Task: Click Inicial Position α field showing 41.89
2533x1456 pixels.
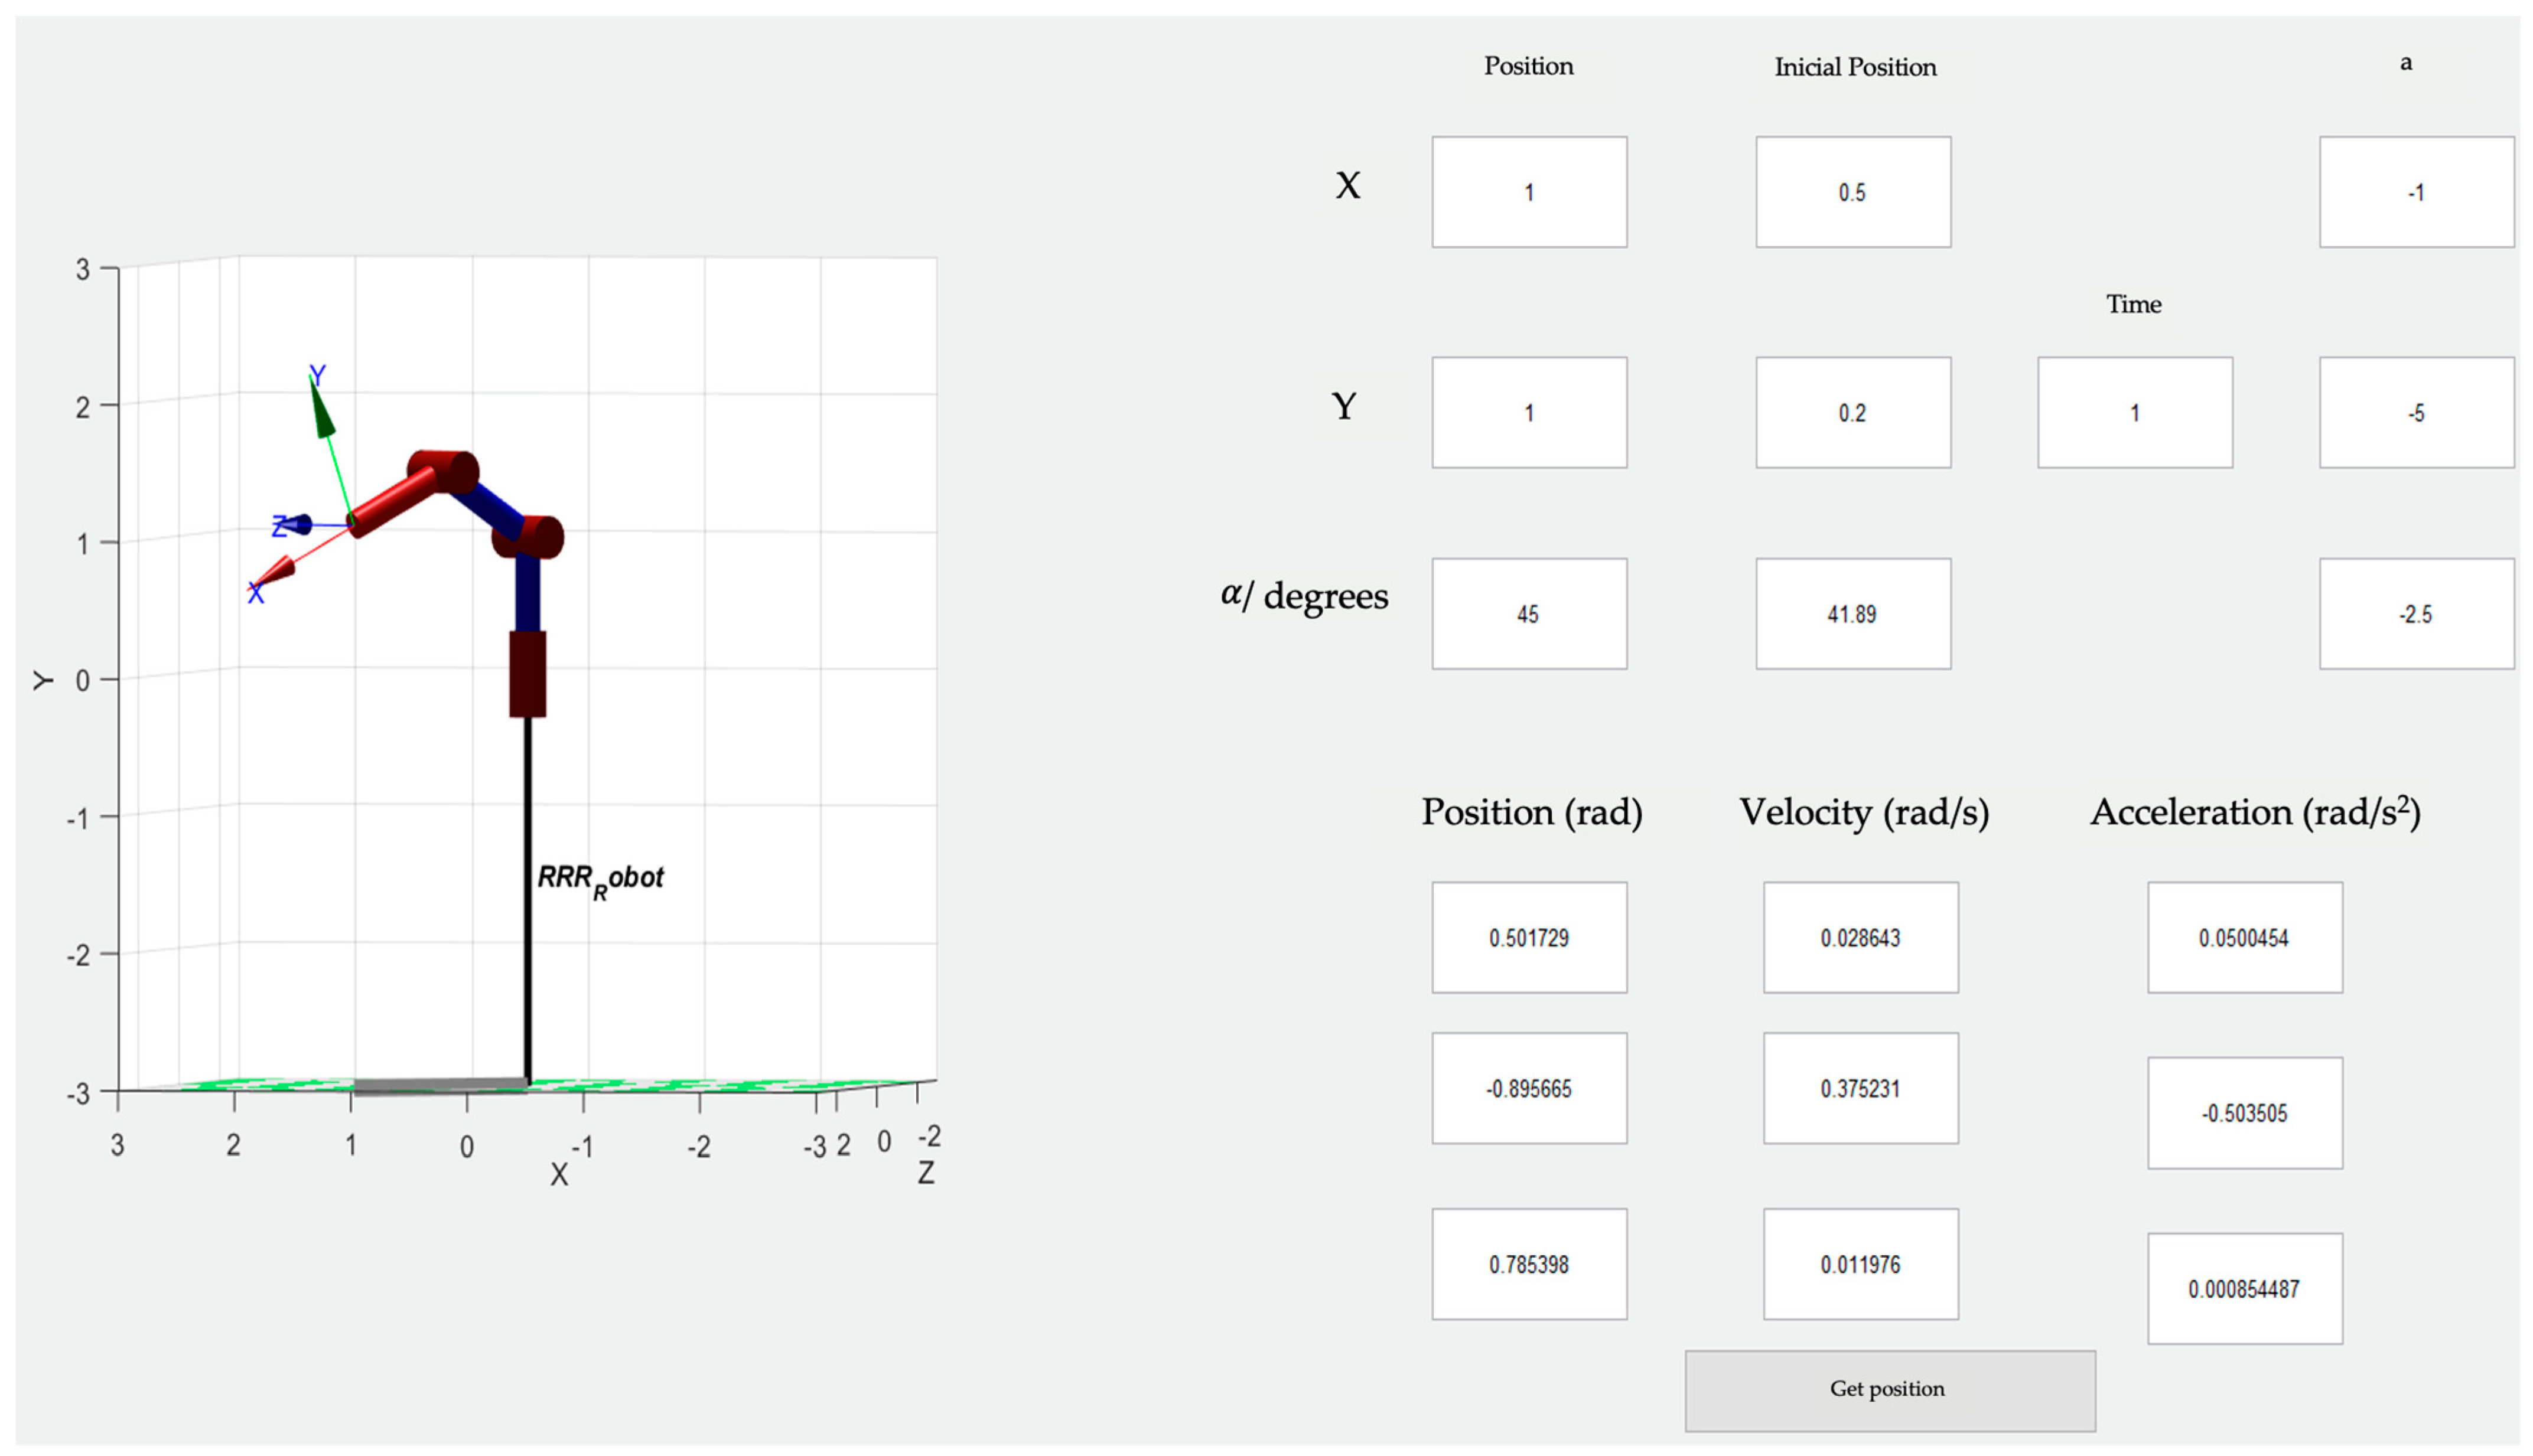Action: tap(1852, 613)
